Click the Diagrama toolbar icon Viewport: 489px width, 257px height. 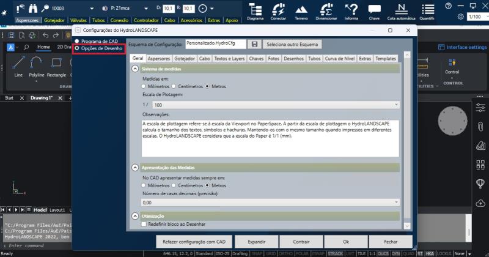[x=256, y=9]
